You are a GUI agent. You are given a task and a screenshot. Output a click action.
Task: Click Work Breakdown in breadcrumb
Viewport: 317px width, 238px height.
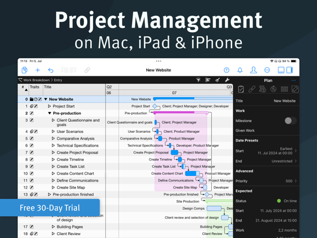[x=36, y=80]
